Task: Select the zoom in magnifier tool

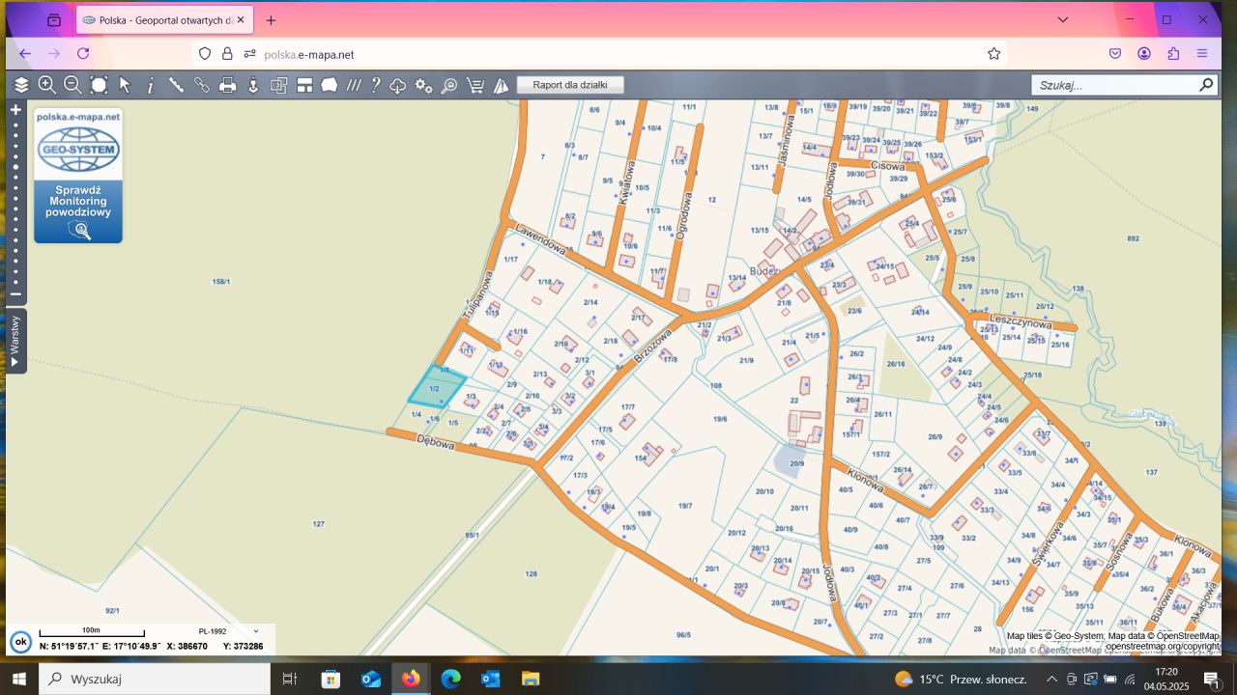Action: (46, 85)
